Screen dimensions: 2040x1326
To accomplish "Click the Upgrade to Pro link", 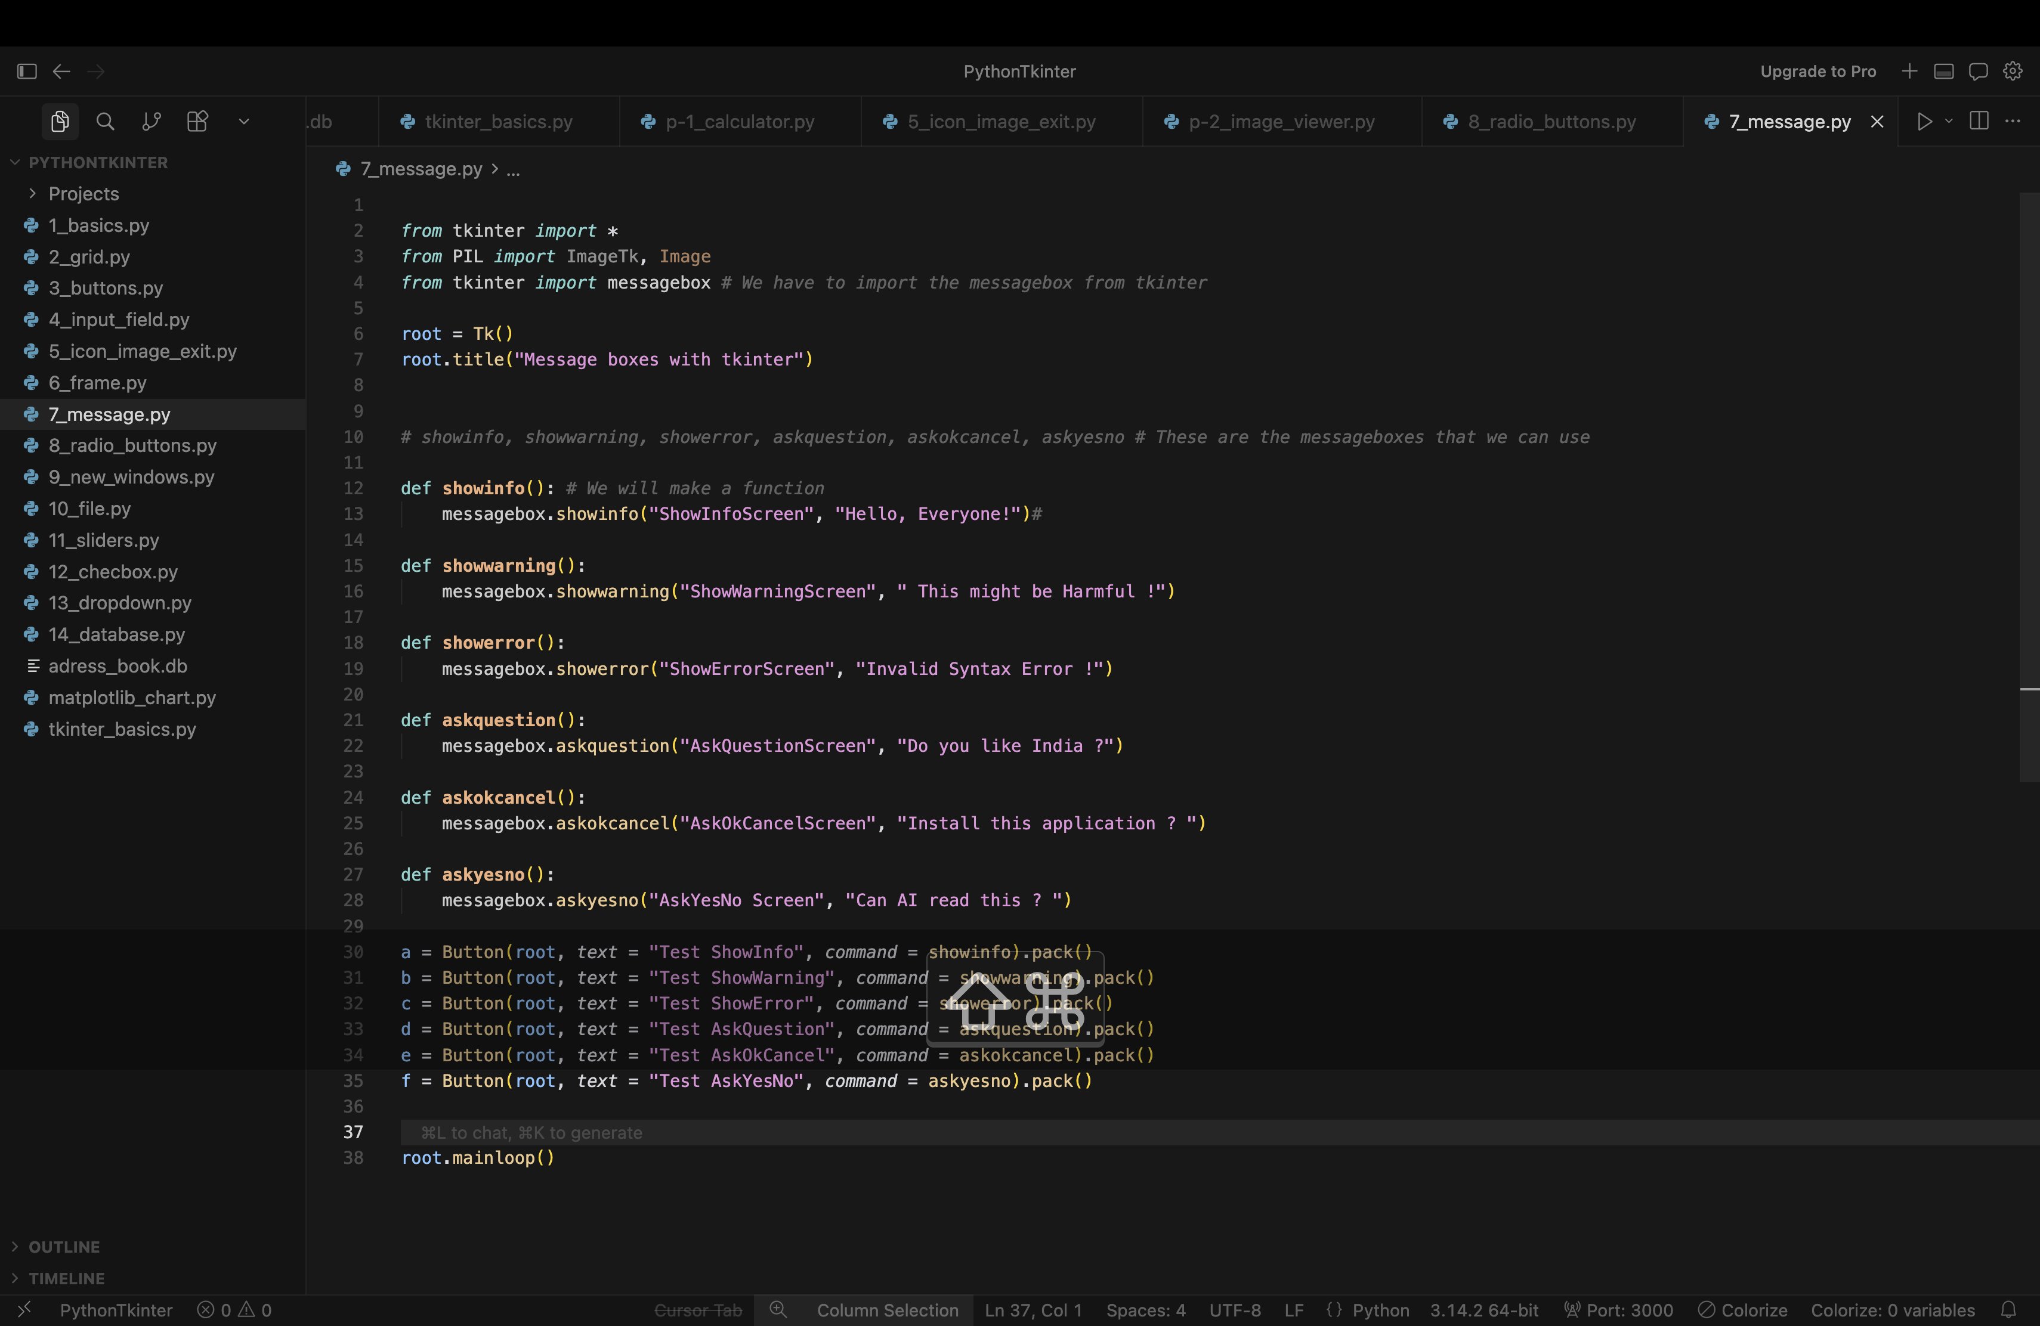I will pos(1817,71).
